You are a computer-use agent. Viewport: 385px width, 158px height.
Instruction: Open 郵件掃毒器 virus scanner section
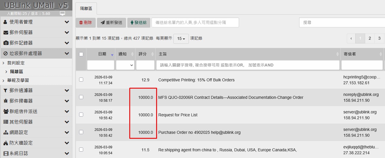pos(36,101)
